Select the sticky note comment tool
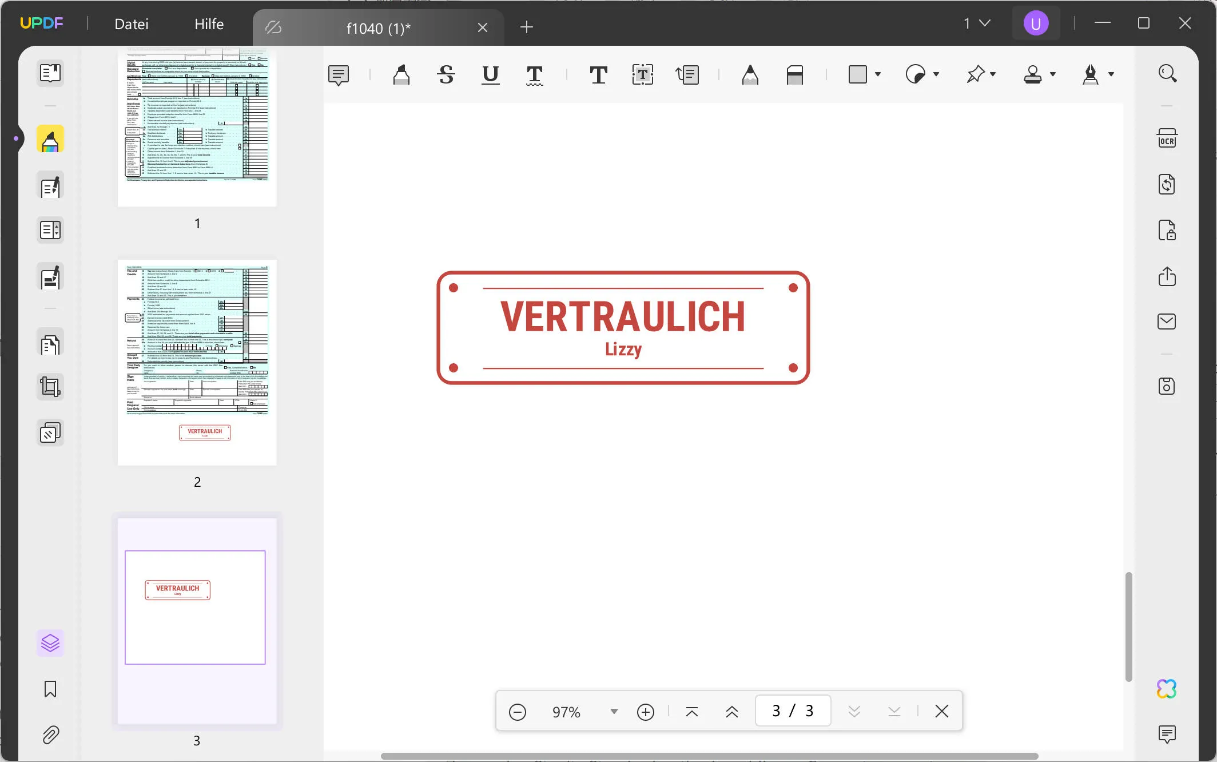 pyautogui.click(x=339, y=75)
